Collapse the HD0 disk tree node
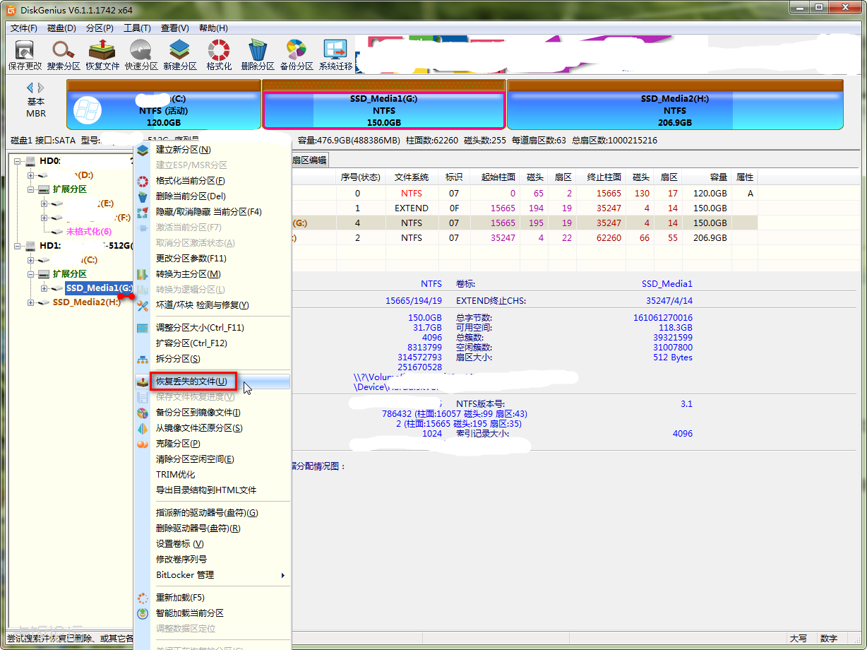The height and width of the screenshot is (650, 867). coord(17,161)
